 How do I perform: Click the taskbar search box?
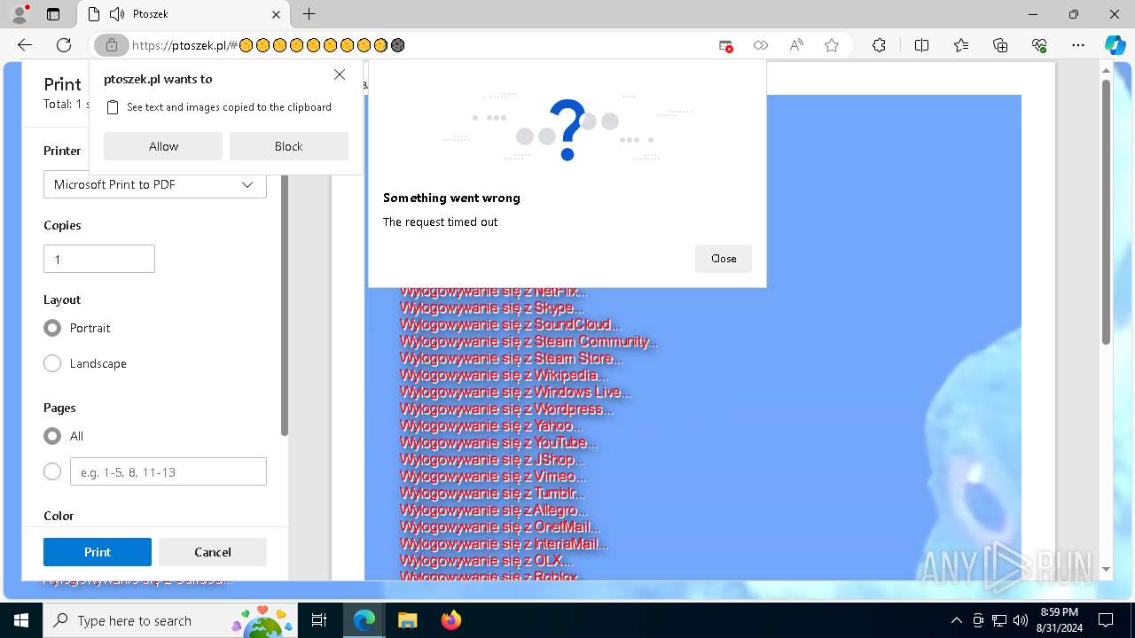coord(169,620)
